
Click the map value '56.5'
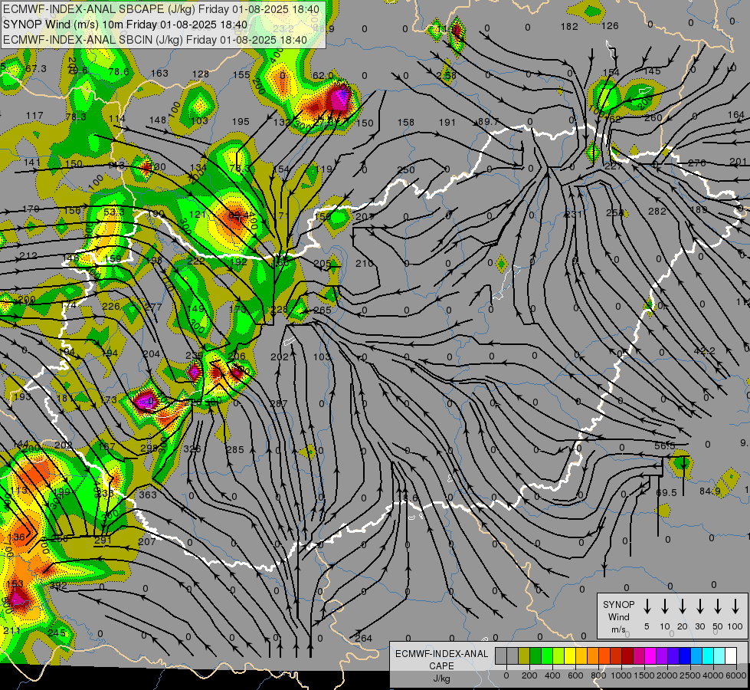tap(665, 445)
